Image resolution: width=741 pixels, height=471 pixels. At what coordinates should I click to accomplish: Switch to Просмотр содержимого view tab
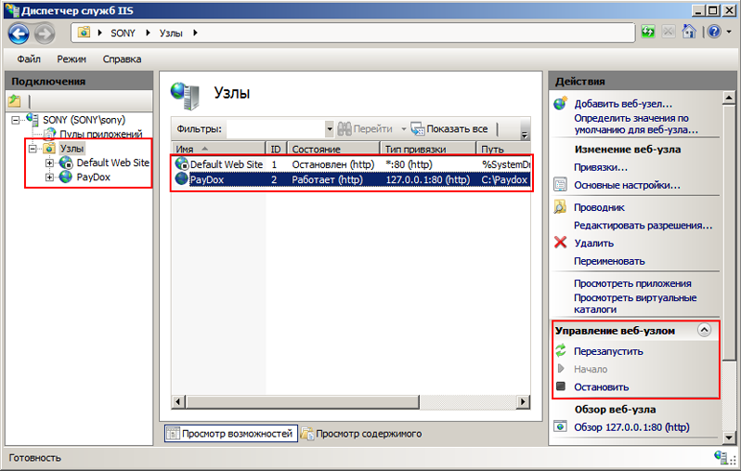[368, 434]
